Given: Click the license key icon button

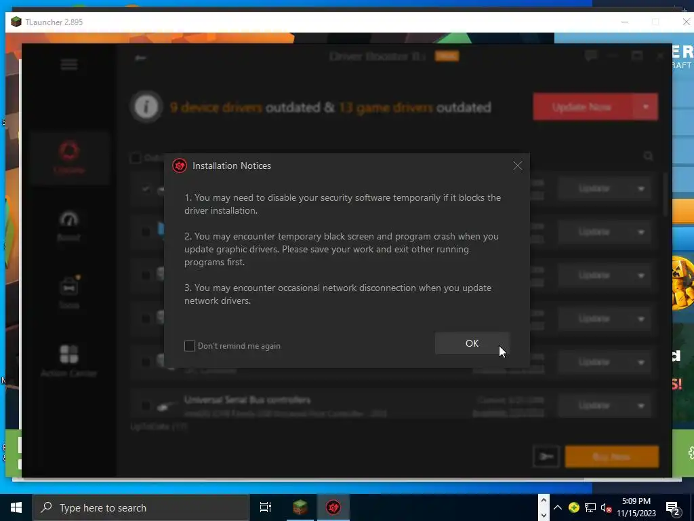Looking at the screenshot, I should 546,457.
